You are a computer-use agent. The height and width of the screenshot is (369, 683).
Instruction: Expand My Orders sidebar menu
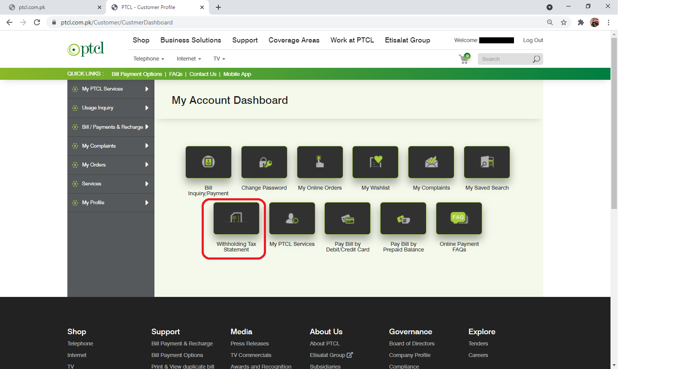111,165
